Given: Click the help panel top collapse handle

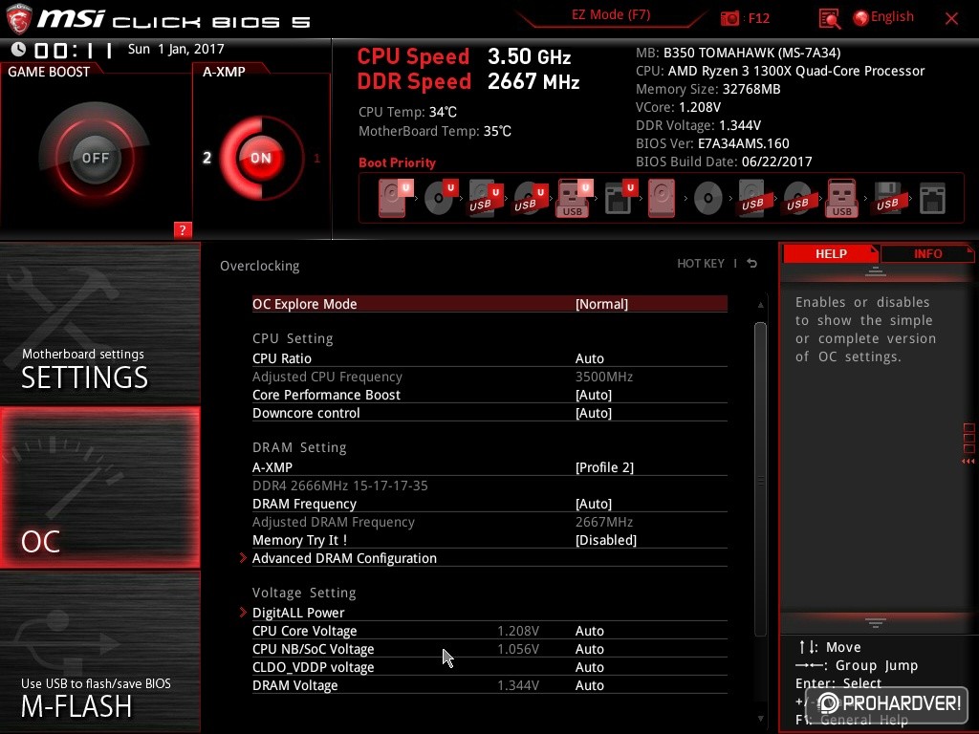Looking at the screenshot, I should coord(876,271).
